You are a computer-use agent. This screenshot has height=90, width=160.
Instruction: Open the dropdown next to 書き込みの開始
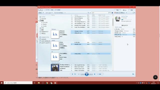(126, 13)
